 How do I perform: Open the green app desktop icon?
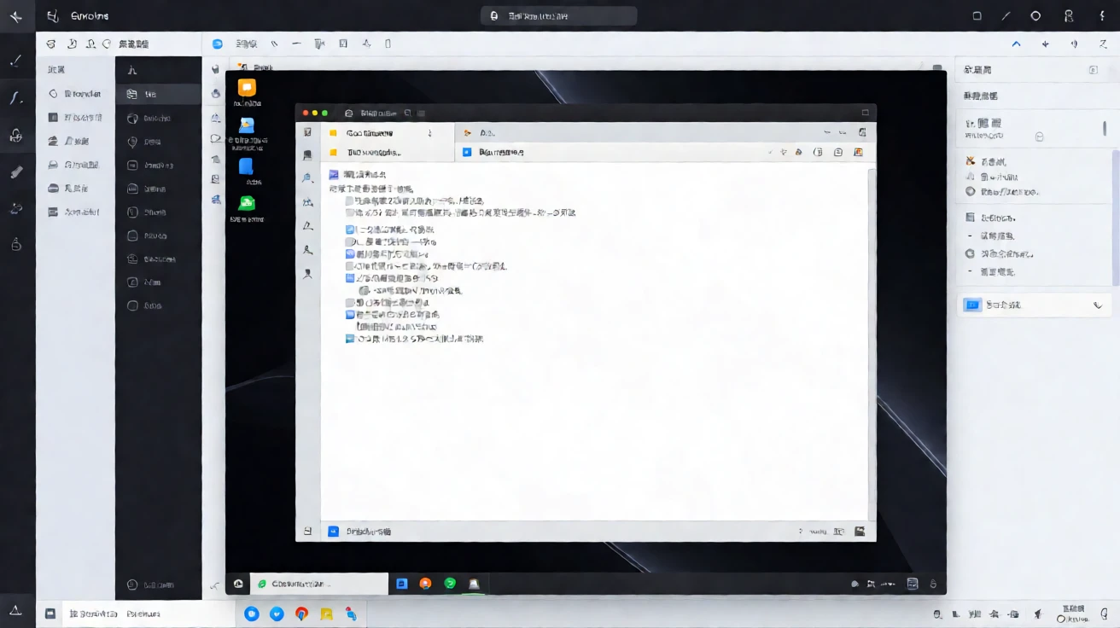point(247,203)
